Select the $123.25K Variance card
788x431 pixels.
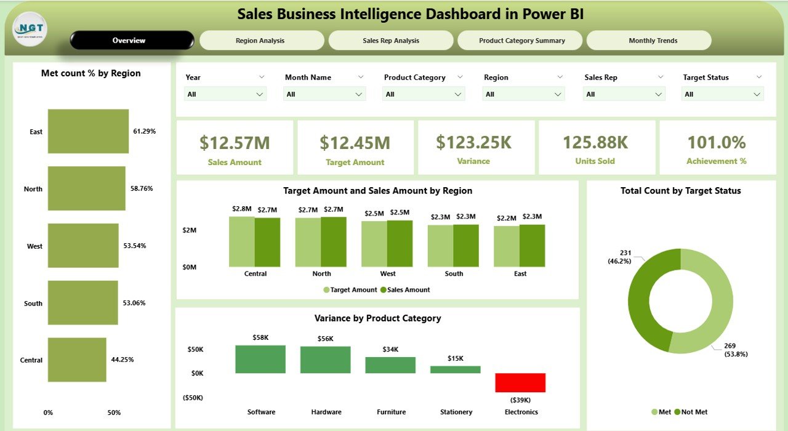coord(476,147)
